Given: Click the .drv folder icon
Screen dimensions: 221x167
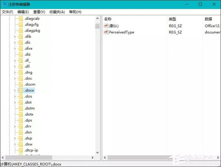Looking at the screenshot, I should tap(21, 126).
